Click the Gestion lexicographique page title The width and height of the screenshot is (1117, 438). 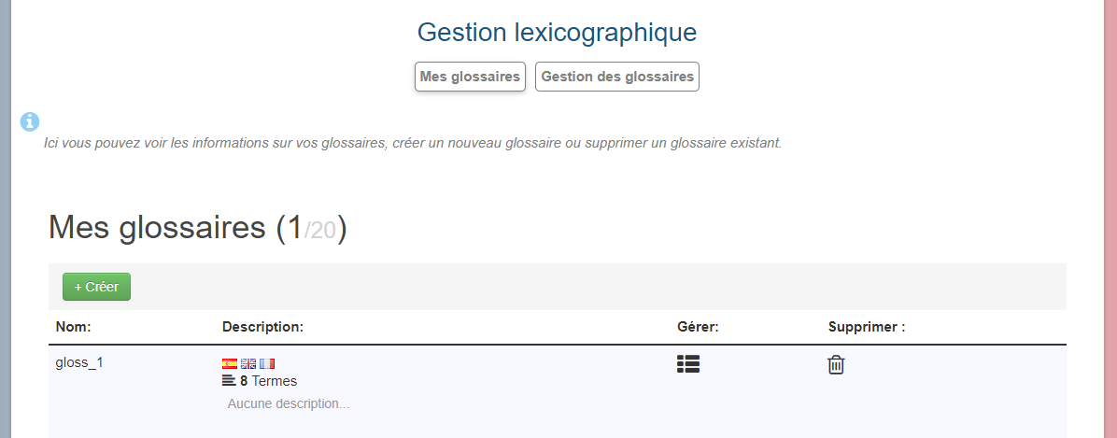tap(557, 33)
